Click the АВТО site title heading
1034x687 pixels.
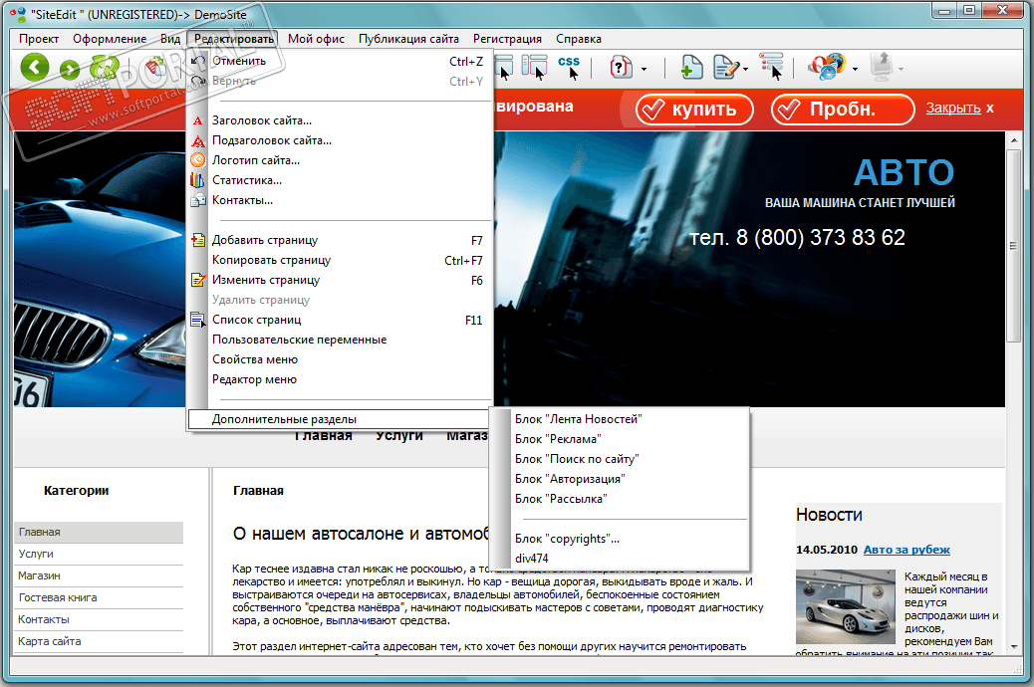coord(904,172)
